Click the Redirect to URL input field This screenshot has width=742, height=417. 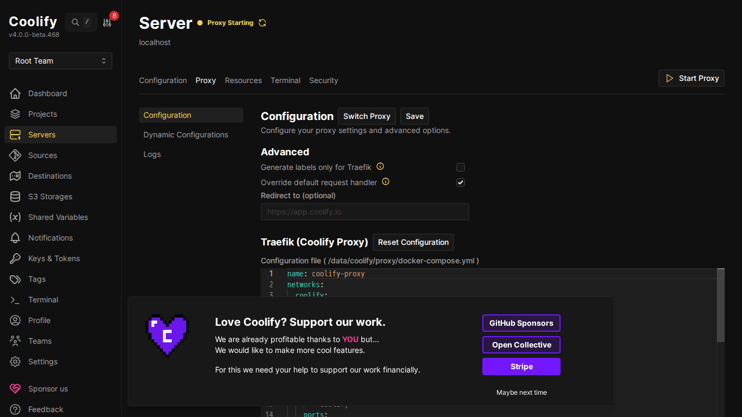pyautogui.click(x=364, y=212)
